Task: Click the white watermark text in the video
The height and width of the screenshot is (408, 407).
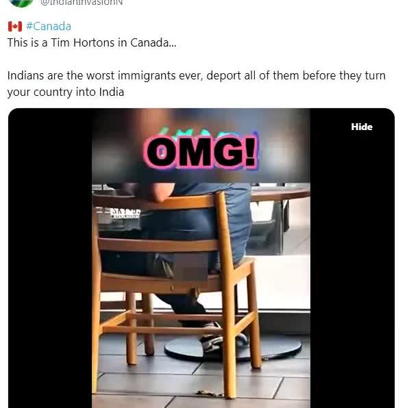Action: coord(125,213)
